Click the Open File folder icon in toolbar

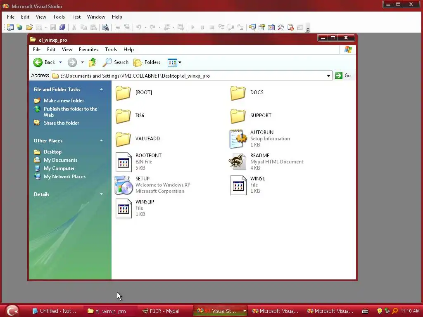pyautogui.click(x=29, y=27)
